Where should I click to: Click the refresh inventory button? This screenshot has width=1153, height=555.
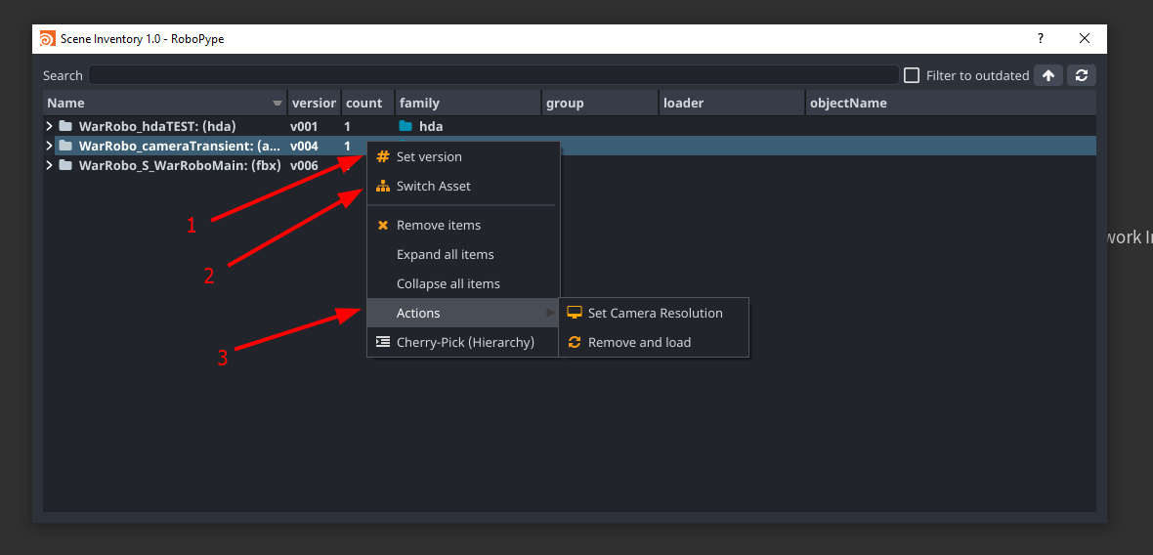1081,75
